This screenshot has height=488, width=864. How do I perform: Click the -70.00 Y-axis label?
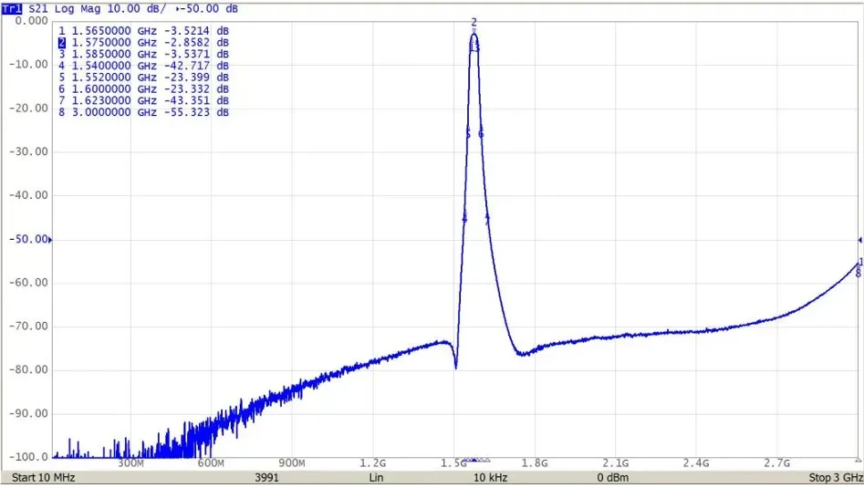click(28, 326)
